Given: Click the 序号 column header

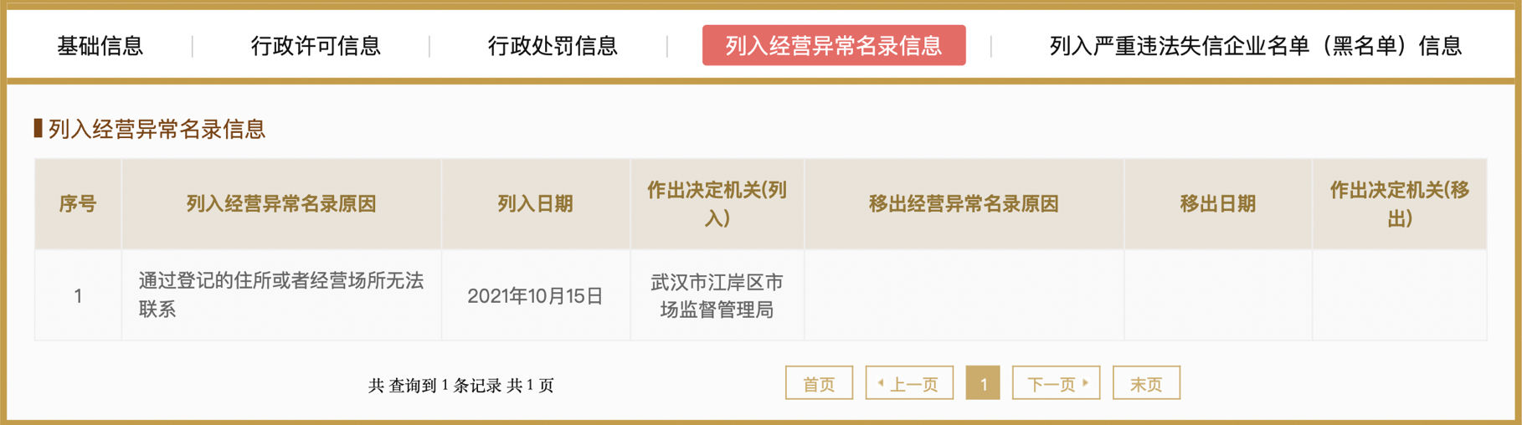Looking at the screenshot, I should pos(78,204).
